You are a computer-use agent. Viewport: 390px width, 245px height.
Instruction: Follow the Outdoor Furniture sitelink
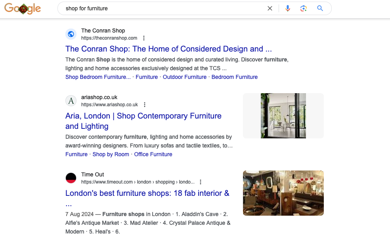pyautogui.click(x=184, y=77)
